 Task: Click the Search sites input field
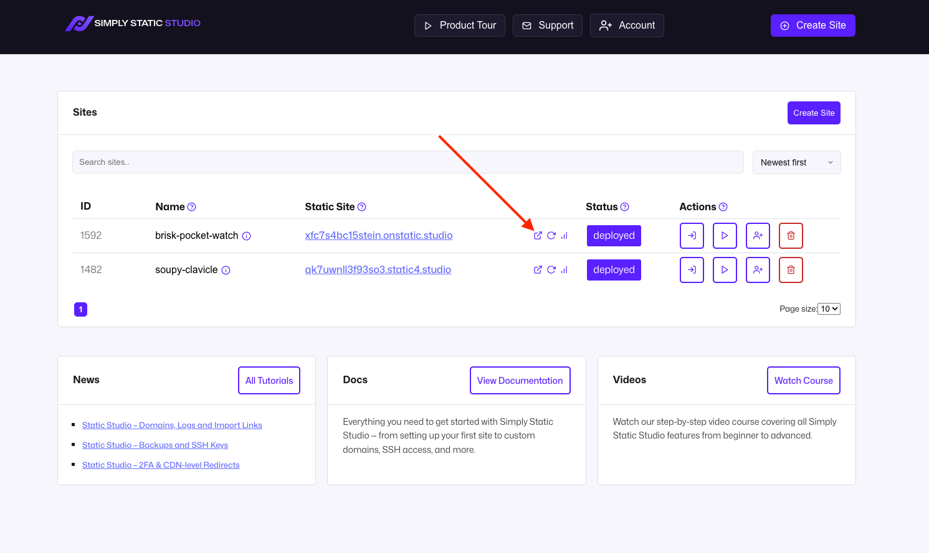click(x=408, y=162)
